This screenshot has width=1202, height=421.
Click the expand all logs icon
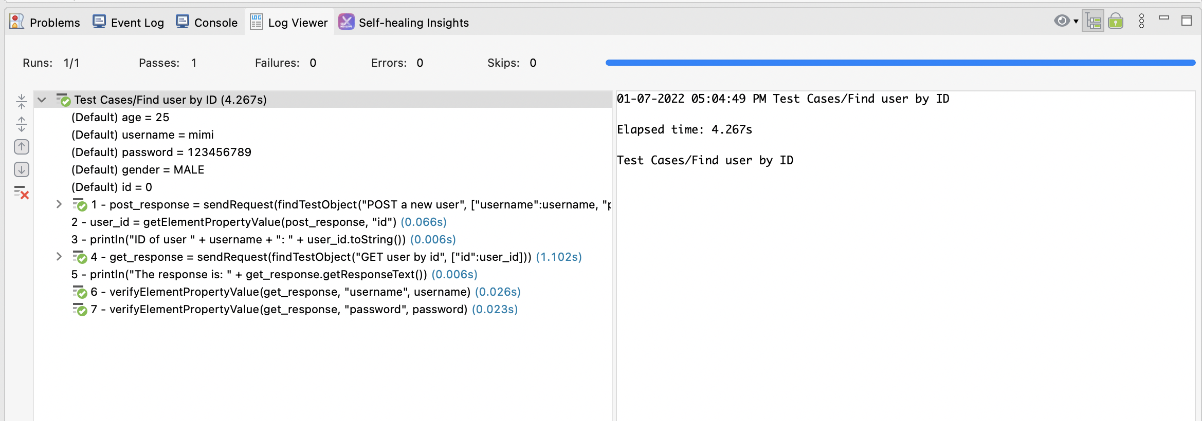pyautogui.click(x=22, y=124)
